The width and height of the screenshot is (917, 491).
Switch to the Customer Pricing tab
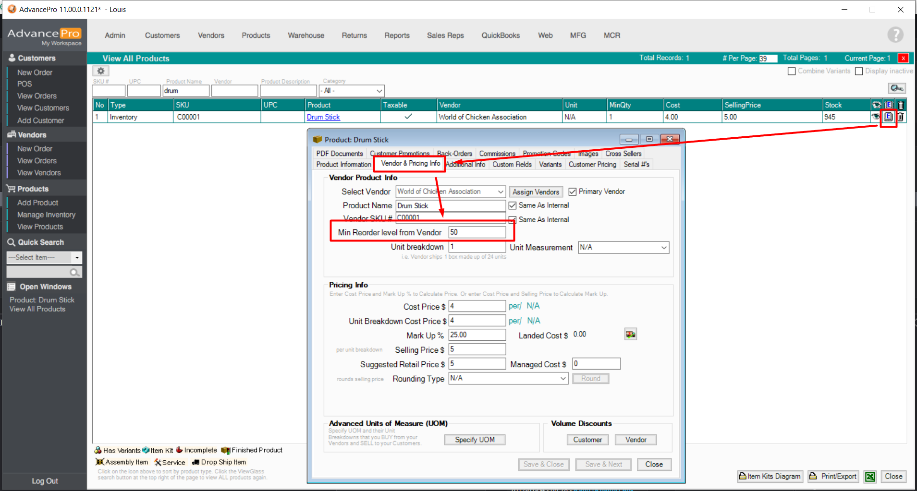click(x=592, y=164)
